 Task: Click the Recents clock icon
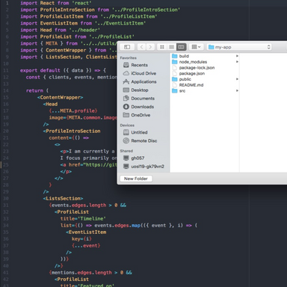point(126,65)
